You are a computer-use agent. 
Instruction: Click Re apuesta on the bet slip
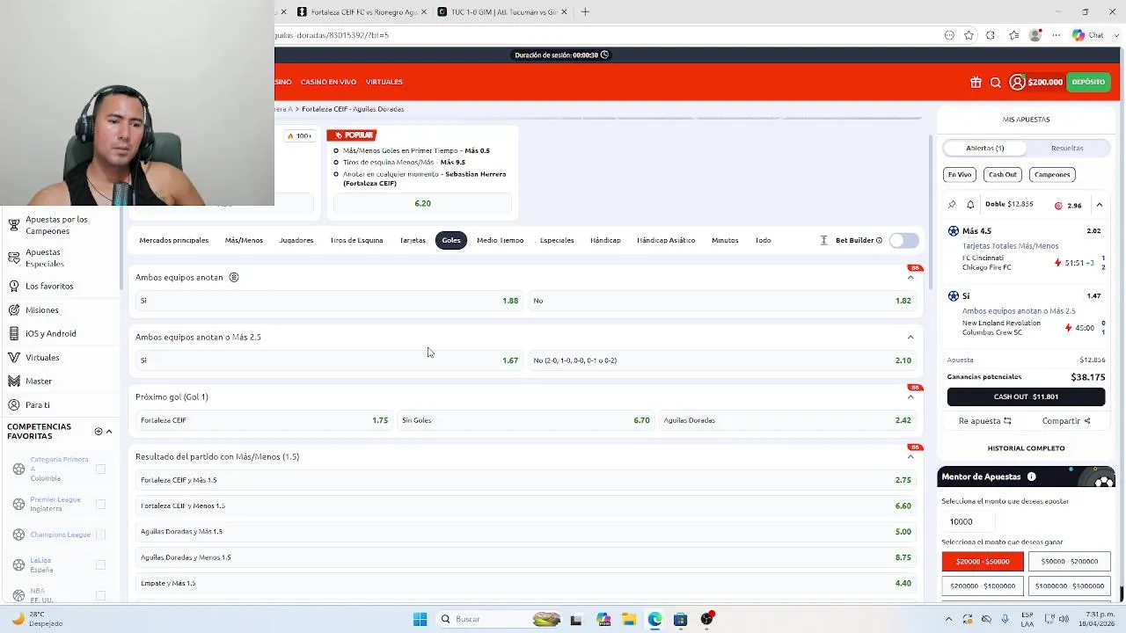pos(984,421)
